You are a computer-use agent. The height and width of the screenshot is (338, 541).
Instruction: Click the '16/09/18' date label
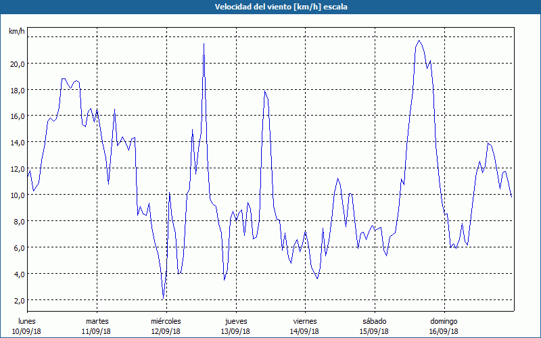tap(444, 331)
